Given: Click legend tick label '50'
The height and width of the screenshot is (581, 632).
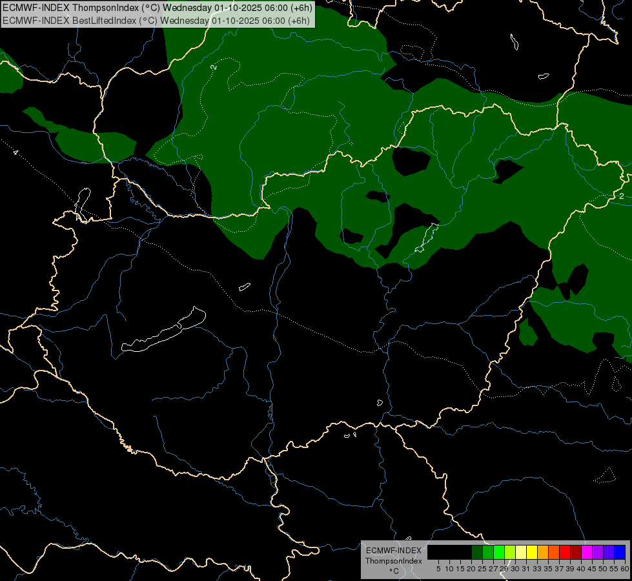Looking at the screenshot, I should [x=602, y=569].
